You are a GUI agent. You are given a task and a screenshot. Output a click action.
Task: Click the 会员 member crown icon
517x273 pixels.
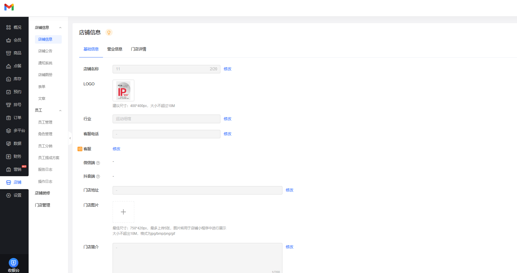[8, 40]
